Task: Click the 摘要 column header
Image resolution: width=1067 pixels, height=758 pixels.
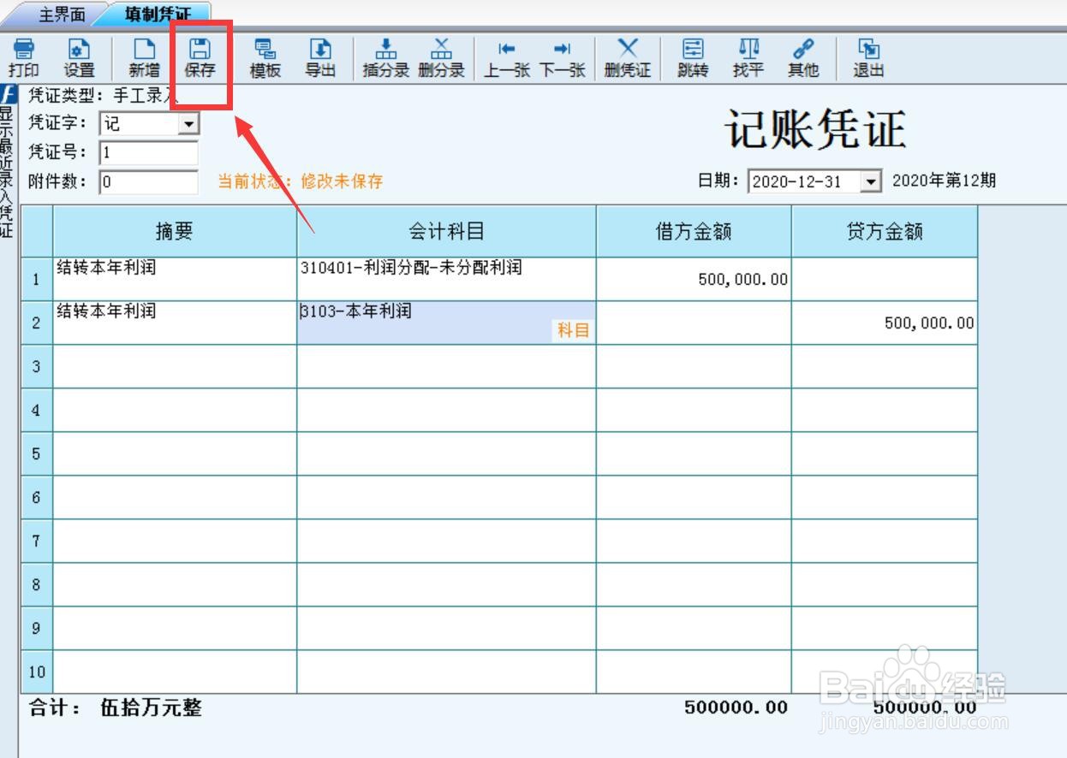Action: pos(175,231)
